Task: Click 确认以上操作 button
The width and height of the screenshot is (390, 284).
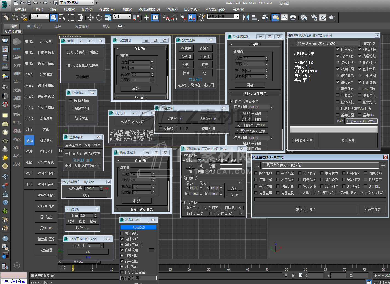Action: (x=305, y=209)
